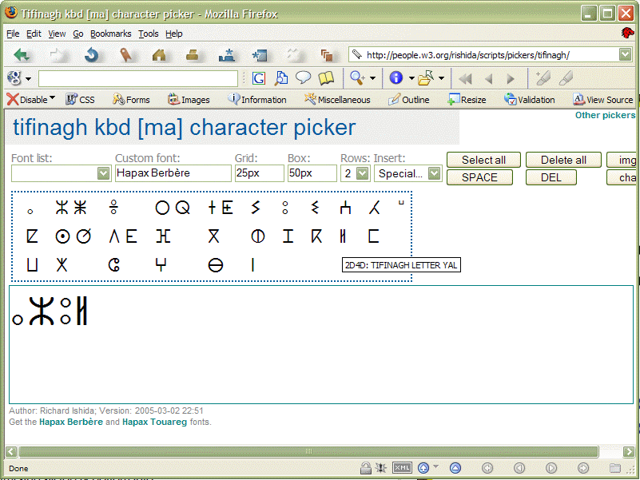640x480 pixels.
Task: Click the XML icon in the status bar
Action: point(403,468)
